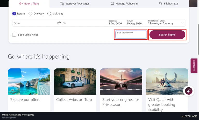Click the airplane icon on Book a flight

click(x=21, y=4)
